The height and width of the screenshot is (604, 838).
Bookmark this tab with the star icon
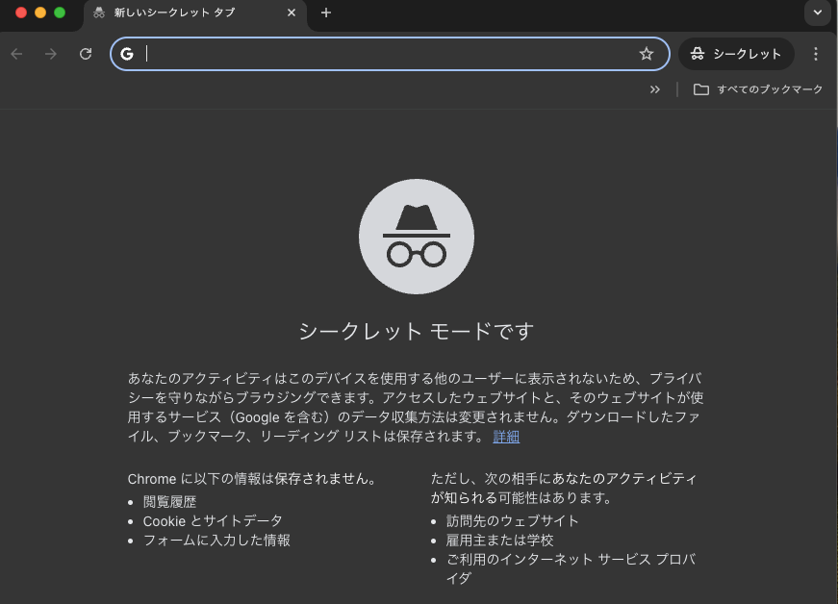(x=647, y=54)
